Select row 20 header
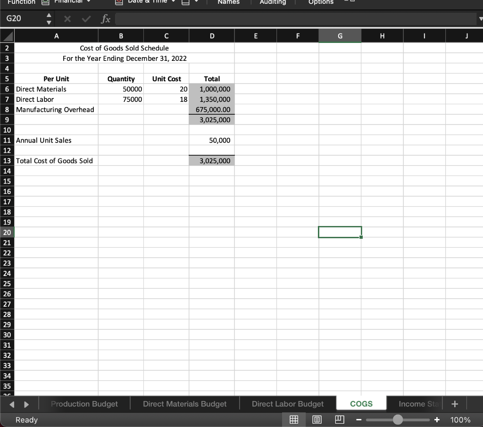 point(7,232)
